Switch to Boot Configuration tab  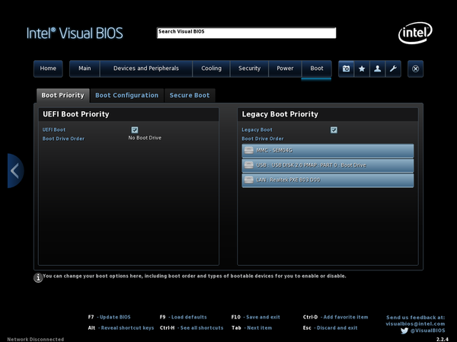[x=126, y=95]
